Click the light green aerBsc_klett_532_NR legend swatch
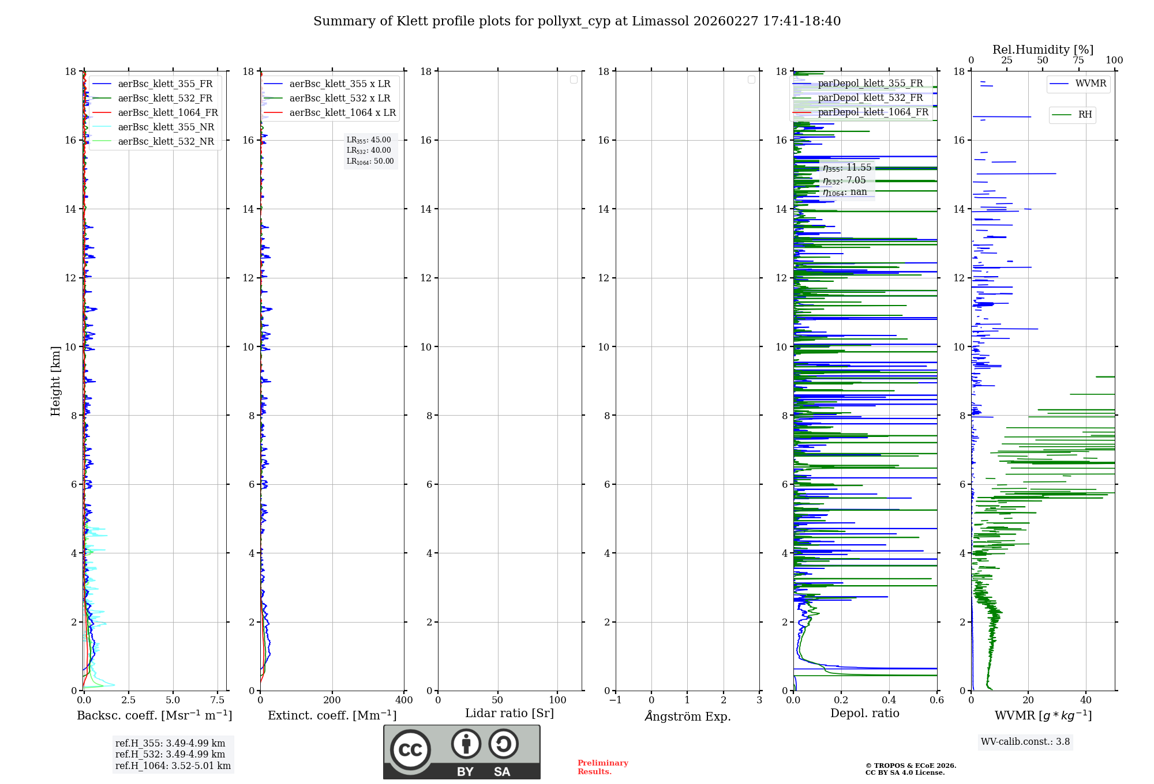Viewport: 1154px width, 784px height. [102, 142]
